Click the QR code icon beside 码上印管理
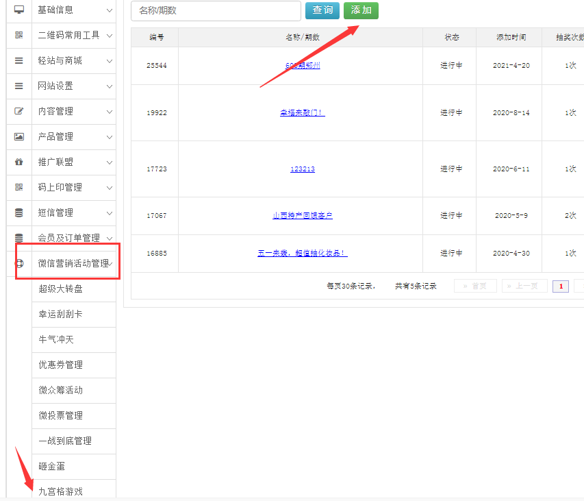Viewport: 584px width, 501px height. 19,187
